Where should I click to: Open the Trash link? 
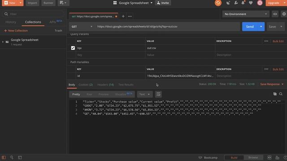click(x=58, y=30)
